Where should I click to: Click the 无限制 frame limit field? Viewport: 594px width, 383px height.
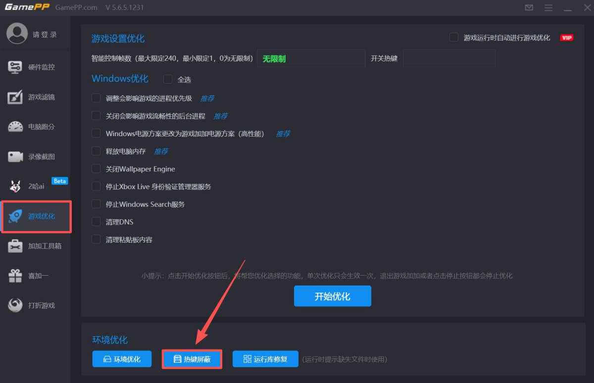pyautogui.click(x=311, y=58)
